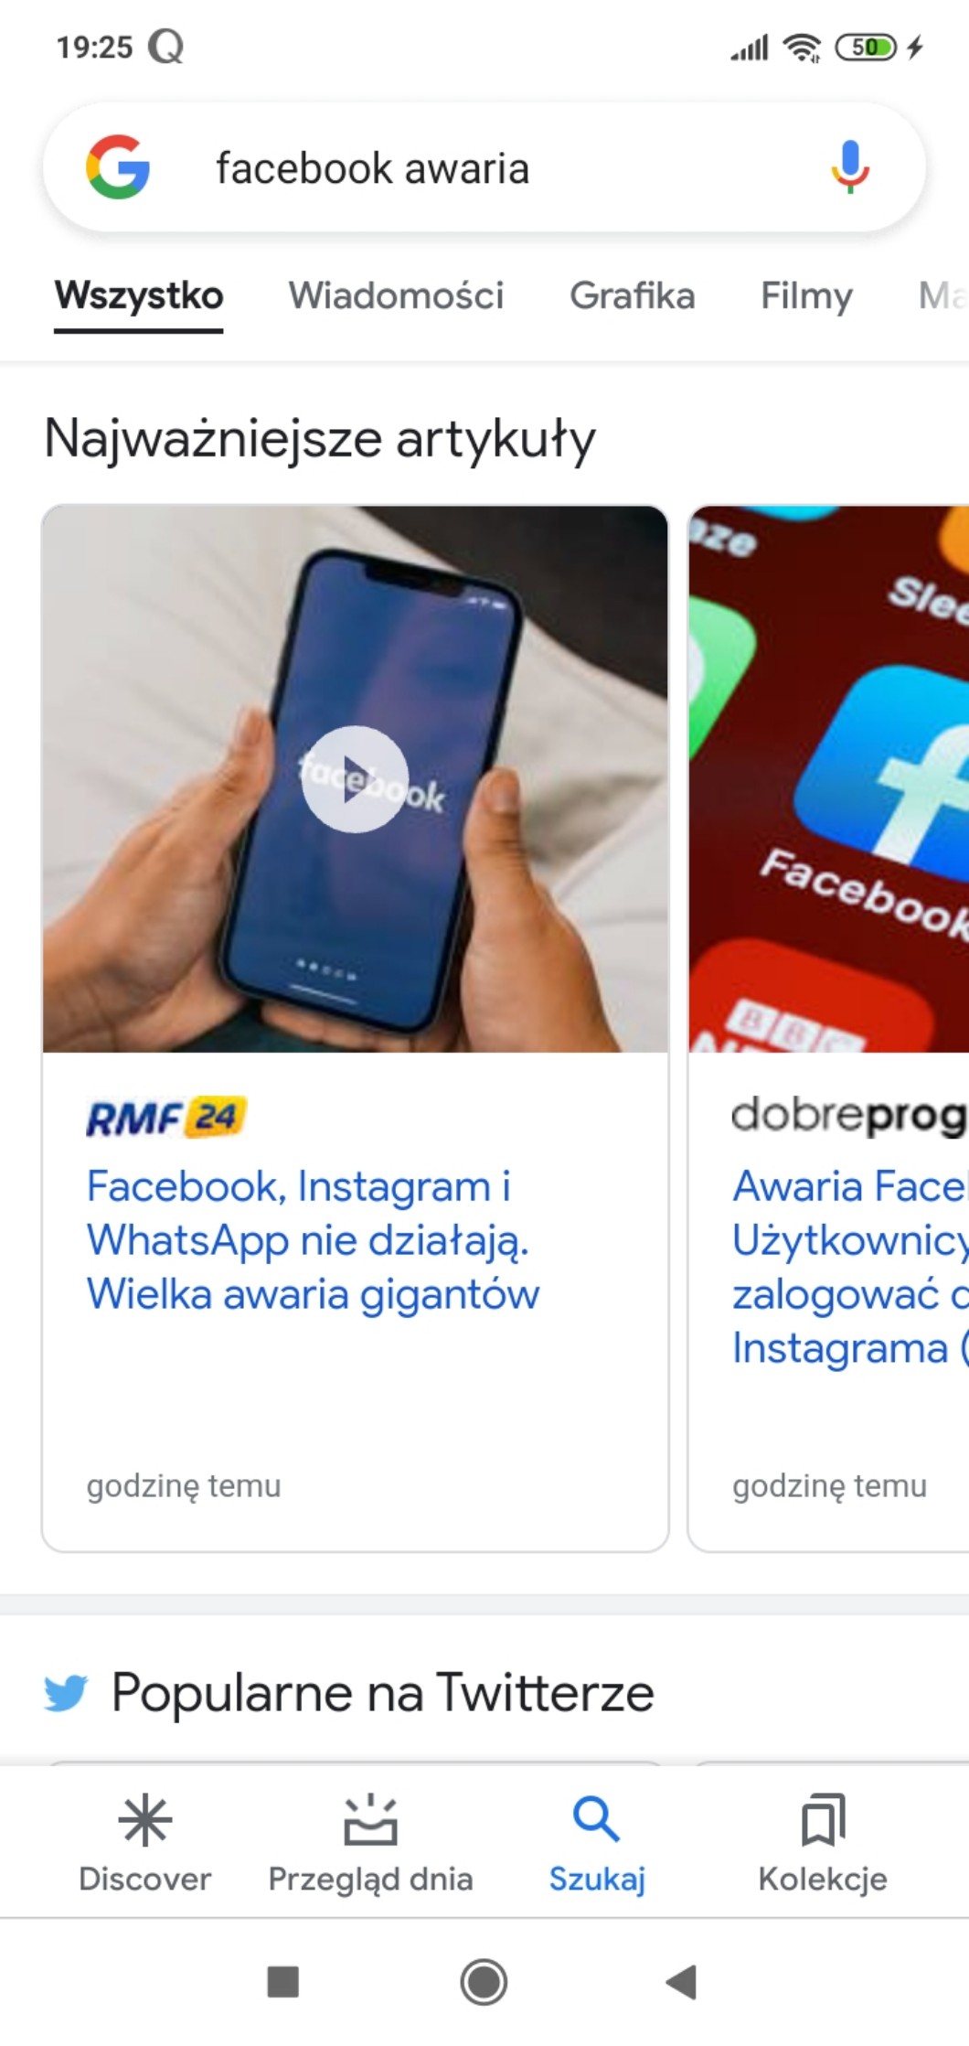Image resolution: width=969 pixels, height=2046 pixels.
Task: Switch to Wiadomości tab
Action: click(x=396, y=295)
